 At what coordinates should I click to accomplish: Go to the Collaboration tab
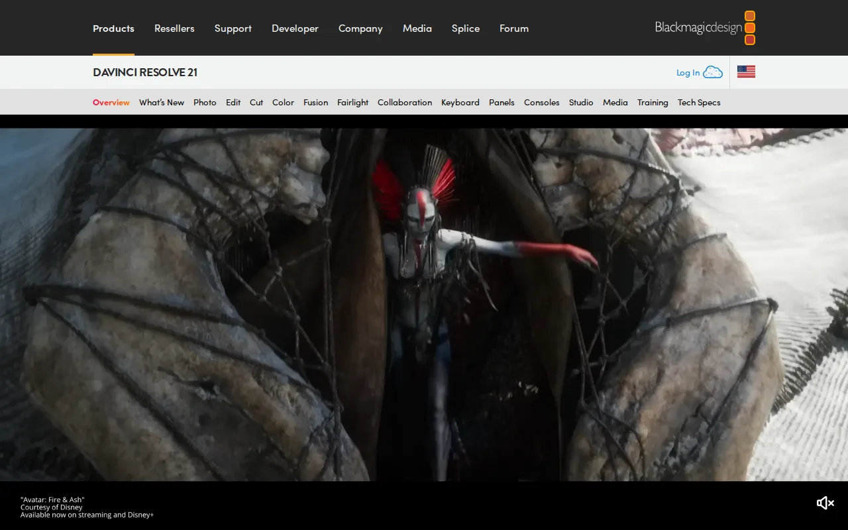(x=405, y=102)
